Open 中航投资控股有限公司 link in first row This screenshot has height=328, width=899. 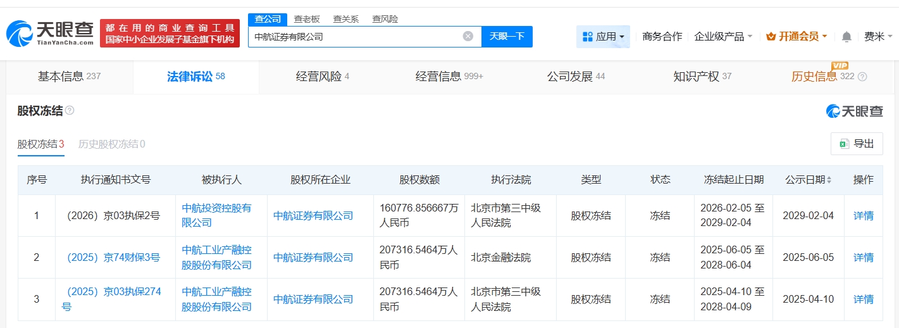point(216,215)
